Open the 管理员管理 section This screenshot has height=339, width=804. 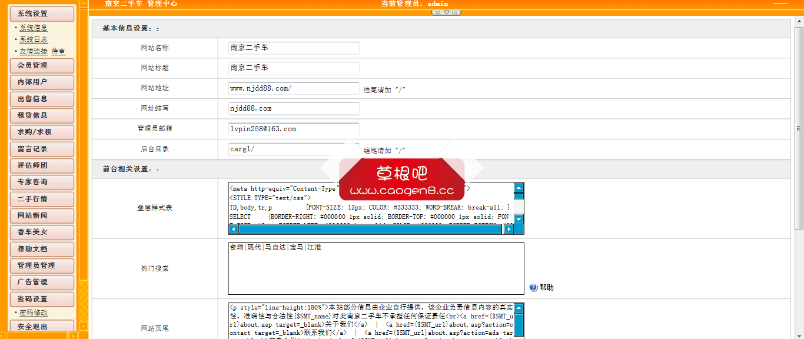click(x=41, y=265)
